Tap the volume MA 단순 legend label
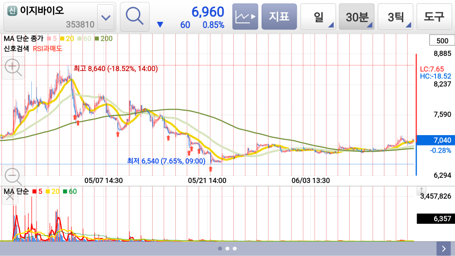 coord(16,192)
